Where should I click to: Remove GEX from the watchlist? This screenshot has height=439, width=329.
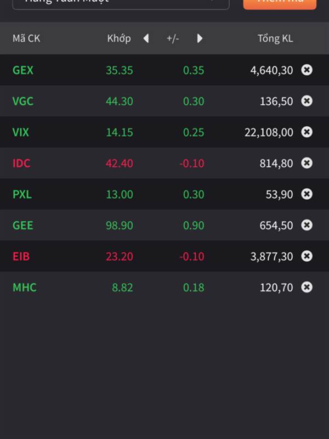tap(307, 70)
